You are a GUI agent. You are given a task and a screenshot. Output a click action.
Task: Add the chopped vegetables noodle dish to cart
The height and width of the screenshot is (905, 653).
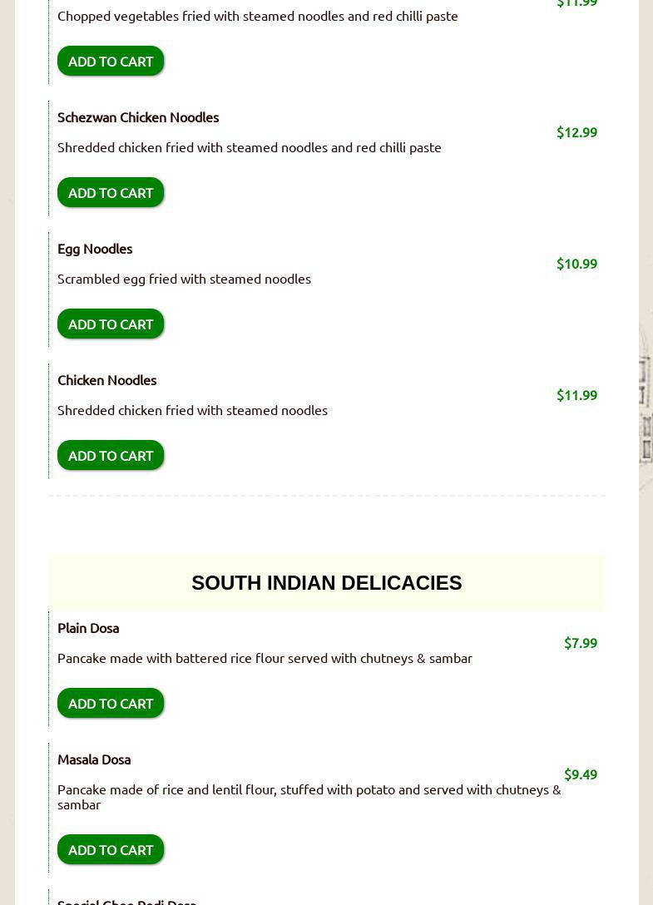[111, 61]
